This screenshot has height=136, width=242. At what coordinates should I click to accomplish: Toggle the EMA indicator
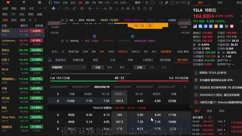click(111, 52)
